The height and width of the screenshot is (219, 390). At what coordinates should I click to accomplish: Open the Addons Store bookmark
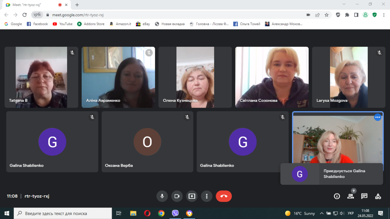pyautogui.click(x=91, y=24)
